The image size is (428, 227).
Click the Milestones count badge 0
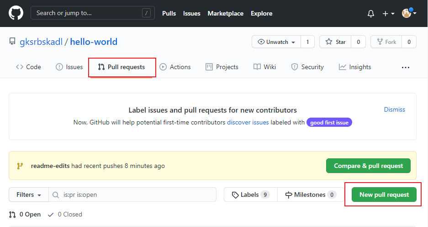coord(332,195)
